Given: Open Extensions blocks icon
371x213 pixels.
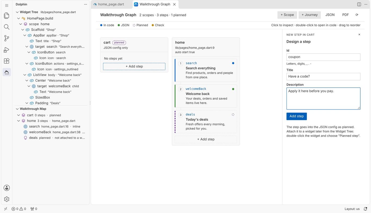Looking at the screenshot, I should [x=7, y=61].
